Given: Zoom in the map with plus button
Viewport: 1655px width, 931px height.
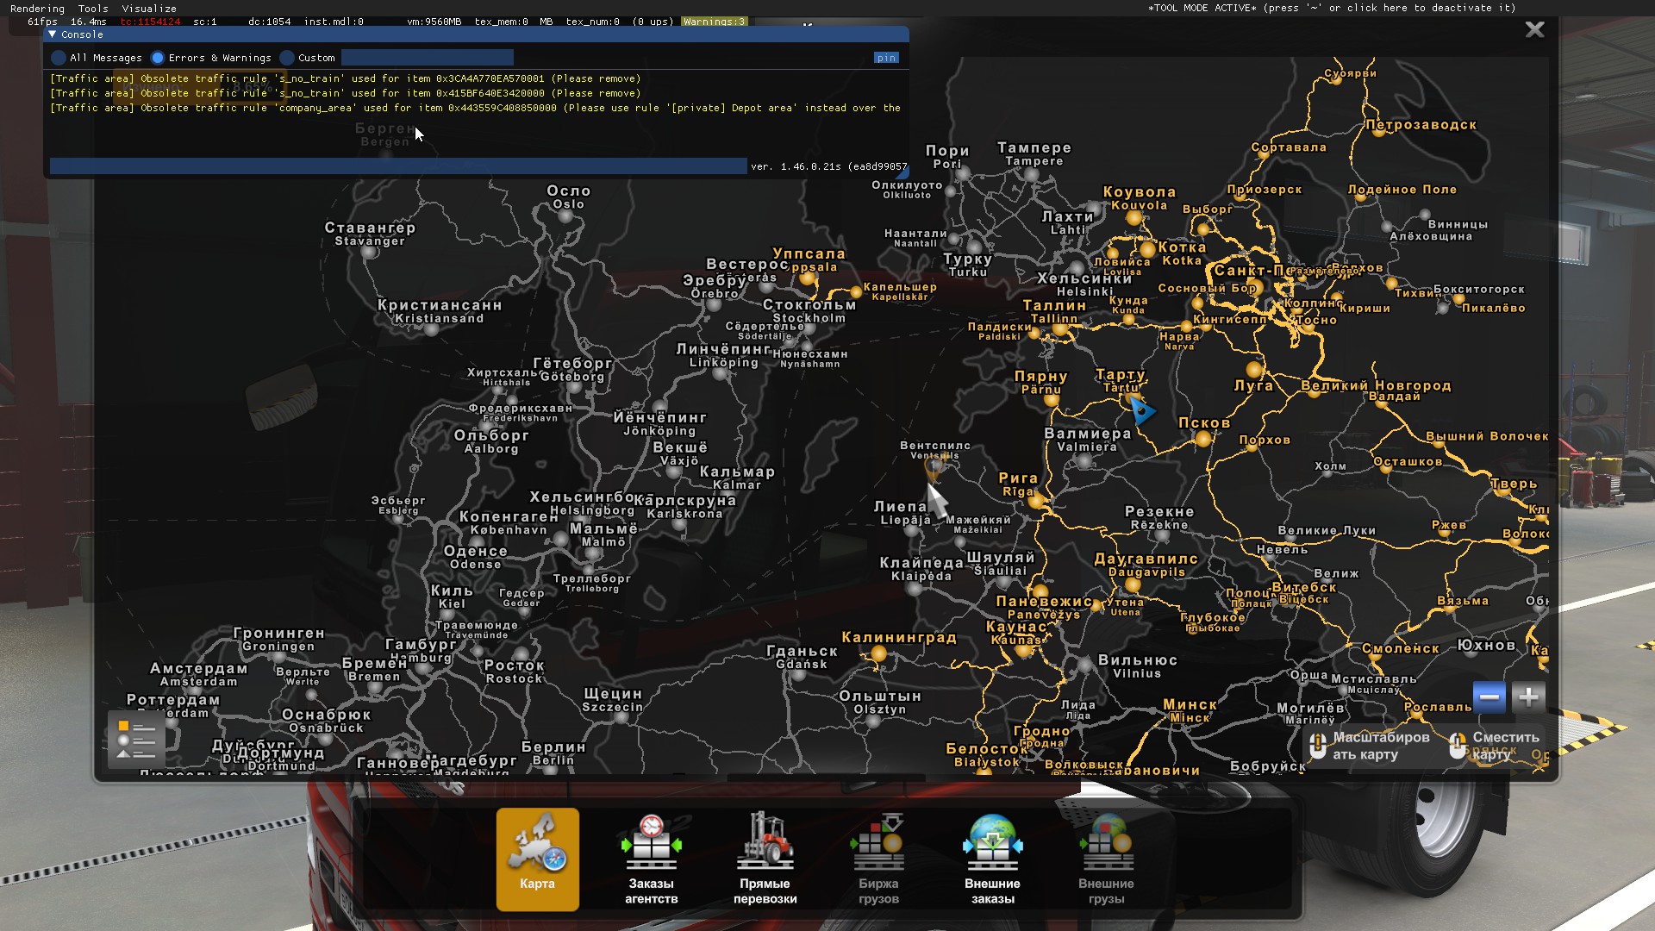Looking at the screenshot, I should 1528,697.
